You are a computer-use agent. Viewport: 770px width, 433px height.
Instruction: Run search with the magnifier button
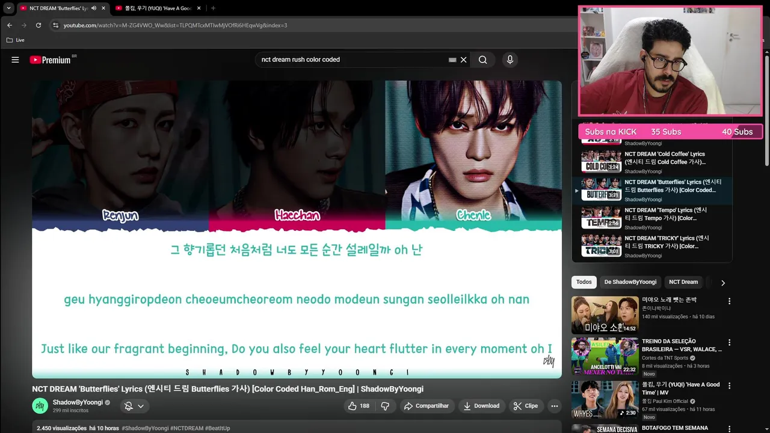pyautogui.click(x=482, y=60)
